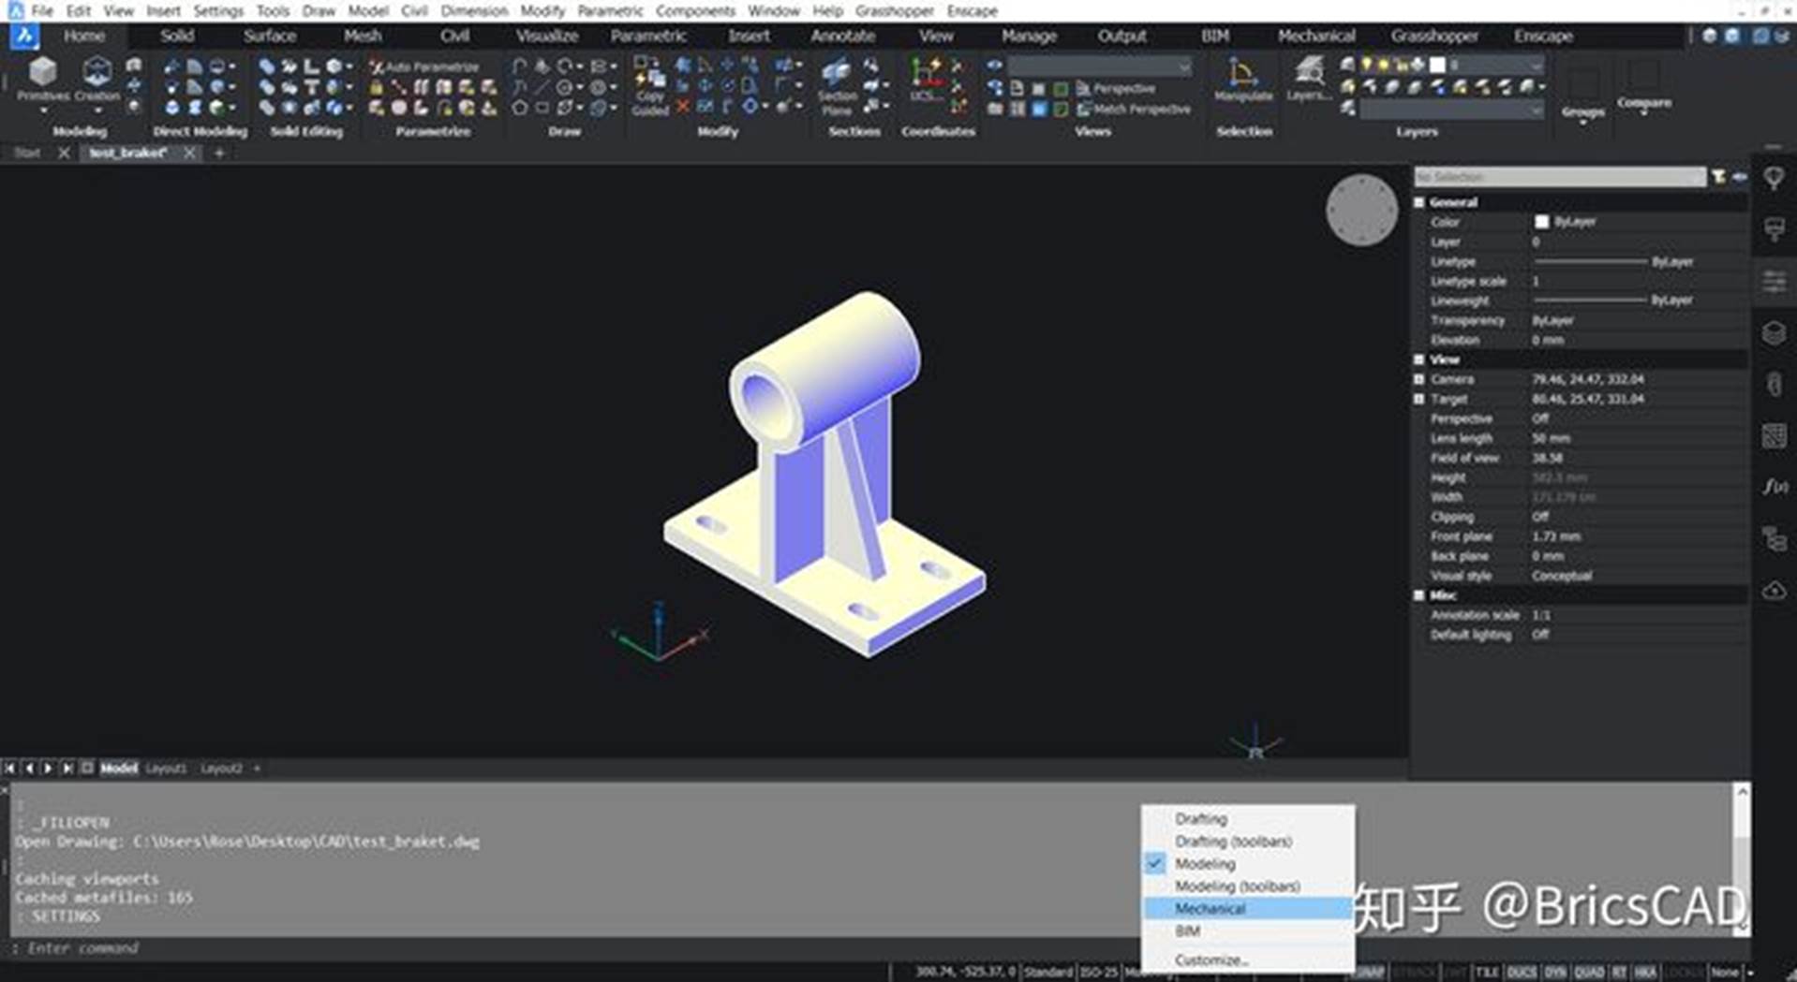Click the LookFrom navigation circle widget
This screenshot has width=1797, height=982.
1361,210
